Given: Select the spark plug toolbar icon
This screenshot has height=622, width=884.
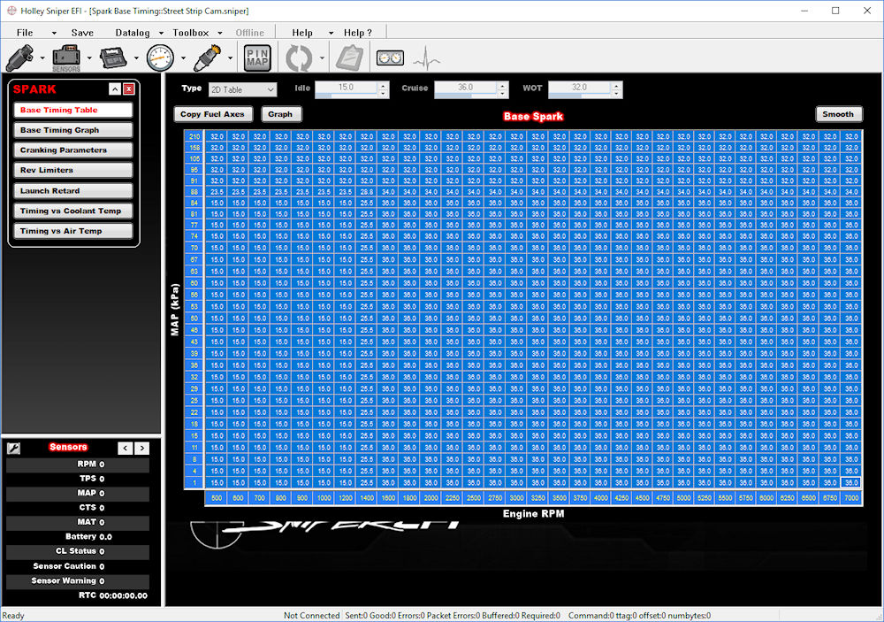Looking at the screenshot, I should pos(207,58).
